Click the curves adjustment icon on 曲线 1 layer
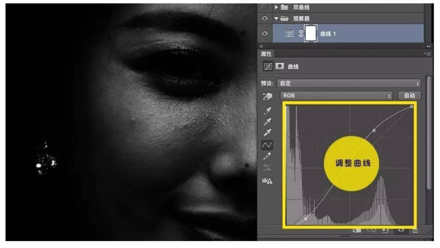440x248 pixels. 290,34
